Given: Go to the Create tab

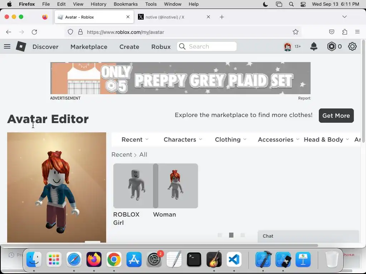Looking at the screenshot, I should point(129,47).
